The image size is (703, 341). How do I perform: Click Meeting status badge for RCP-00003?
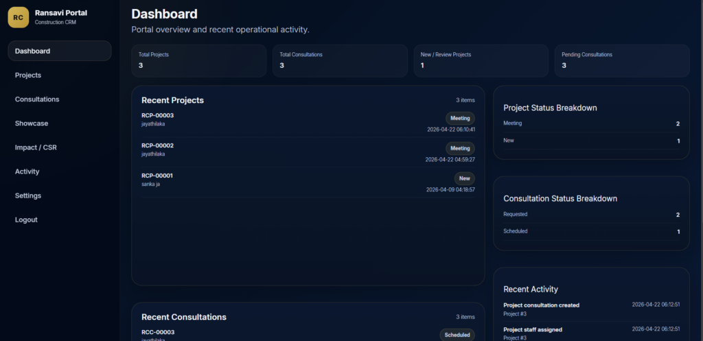(x=460, y=118)
